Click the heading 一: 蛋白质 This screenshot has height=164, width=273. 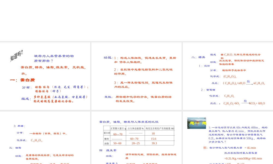(x=22, y=80)
